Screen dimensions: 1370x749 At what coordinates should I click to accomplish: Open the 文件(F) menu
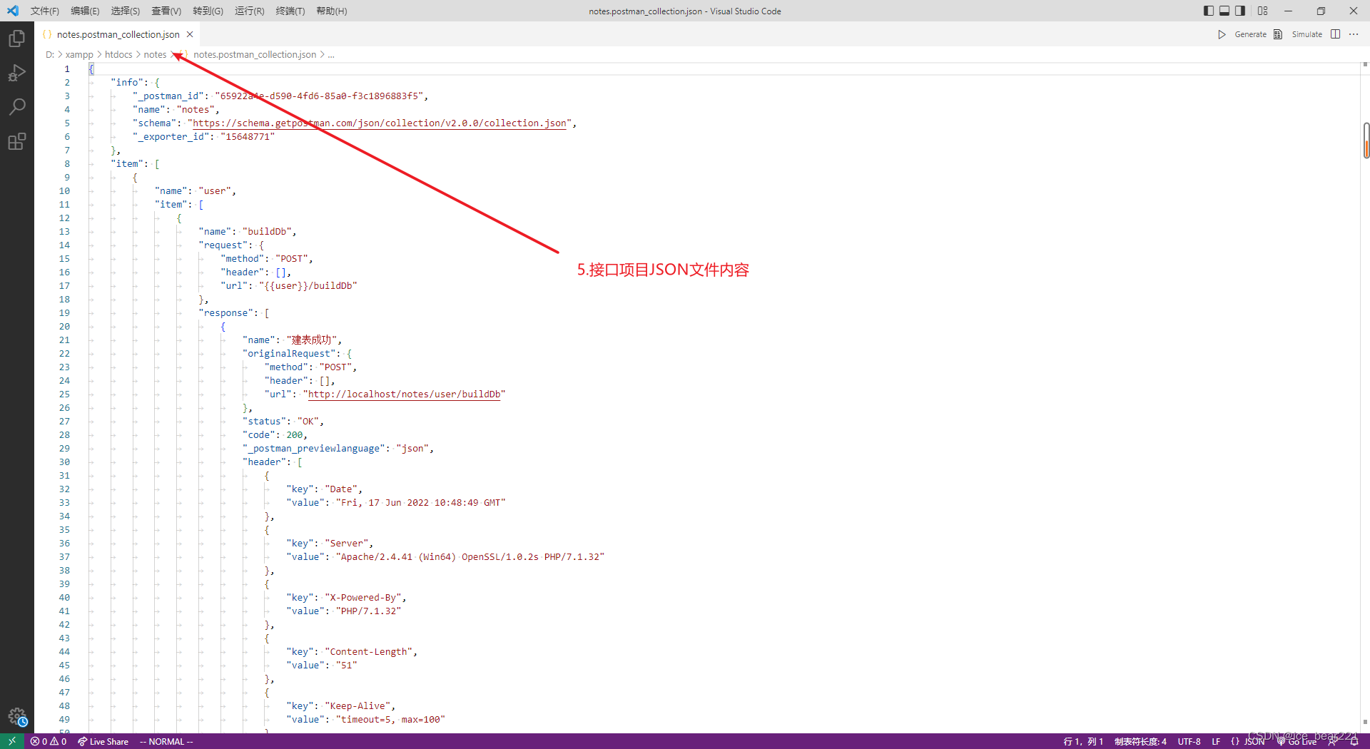click(45, 11)
